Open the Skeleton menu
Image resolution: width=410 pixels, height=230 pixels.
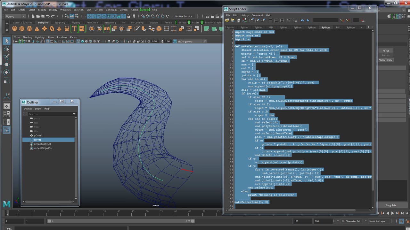point(78,10)
